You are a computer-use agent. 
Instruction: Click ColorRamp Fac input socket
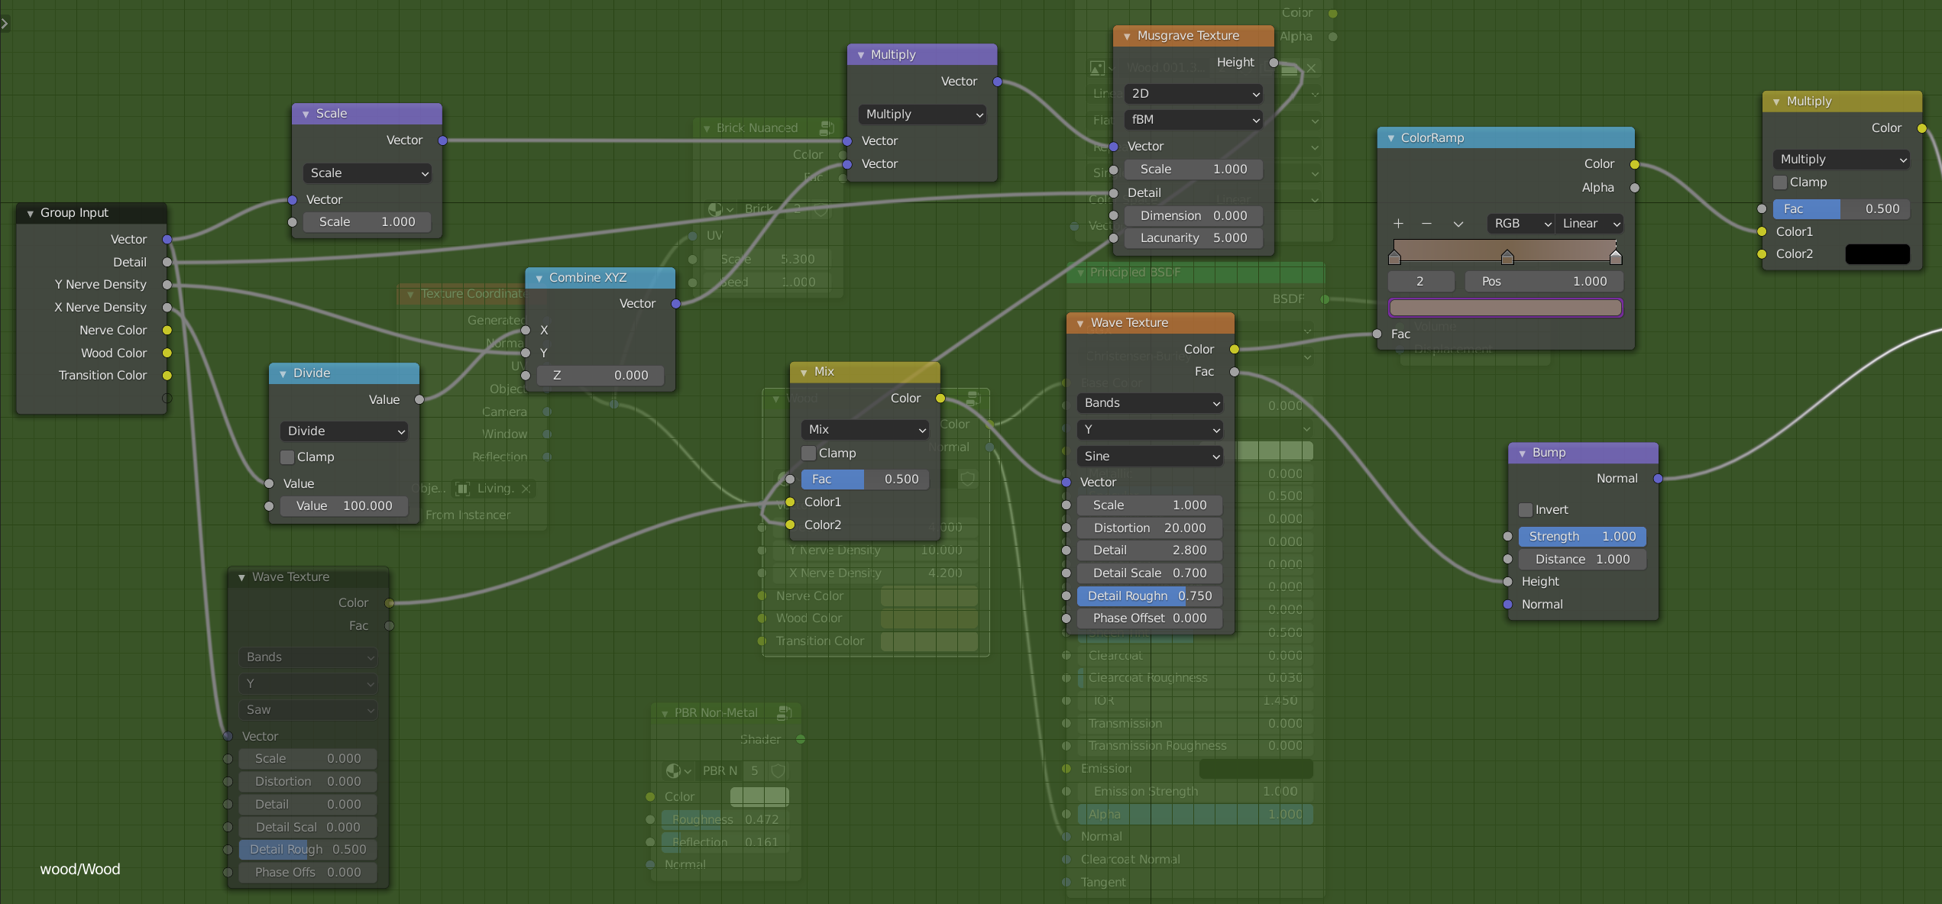[1377, 334]
